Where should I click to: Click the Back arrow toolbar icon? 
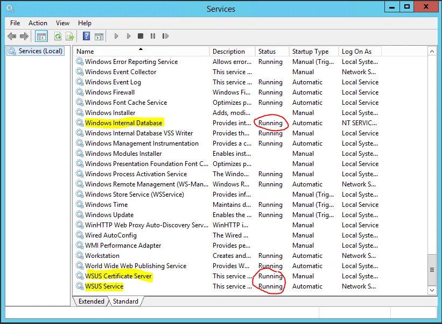pyautogui.click(x=12, y=36)
